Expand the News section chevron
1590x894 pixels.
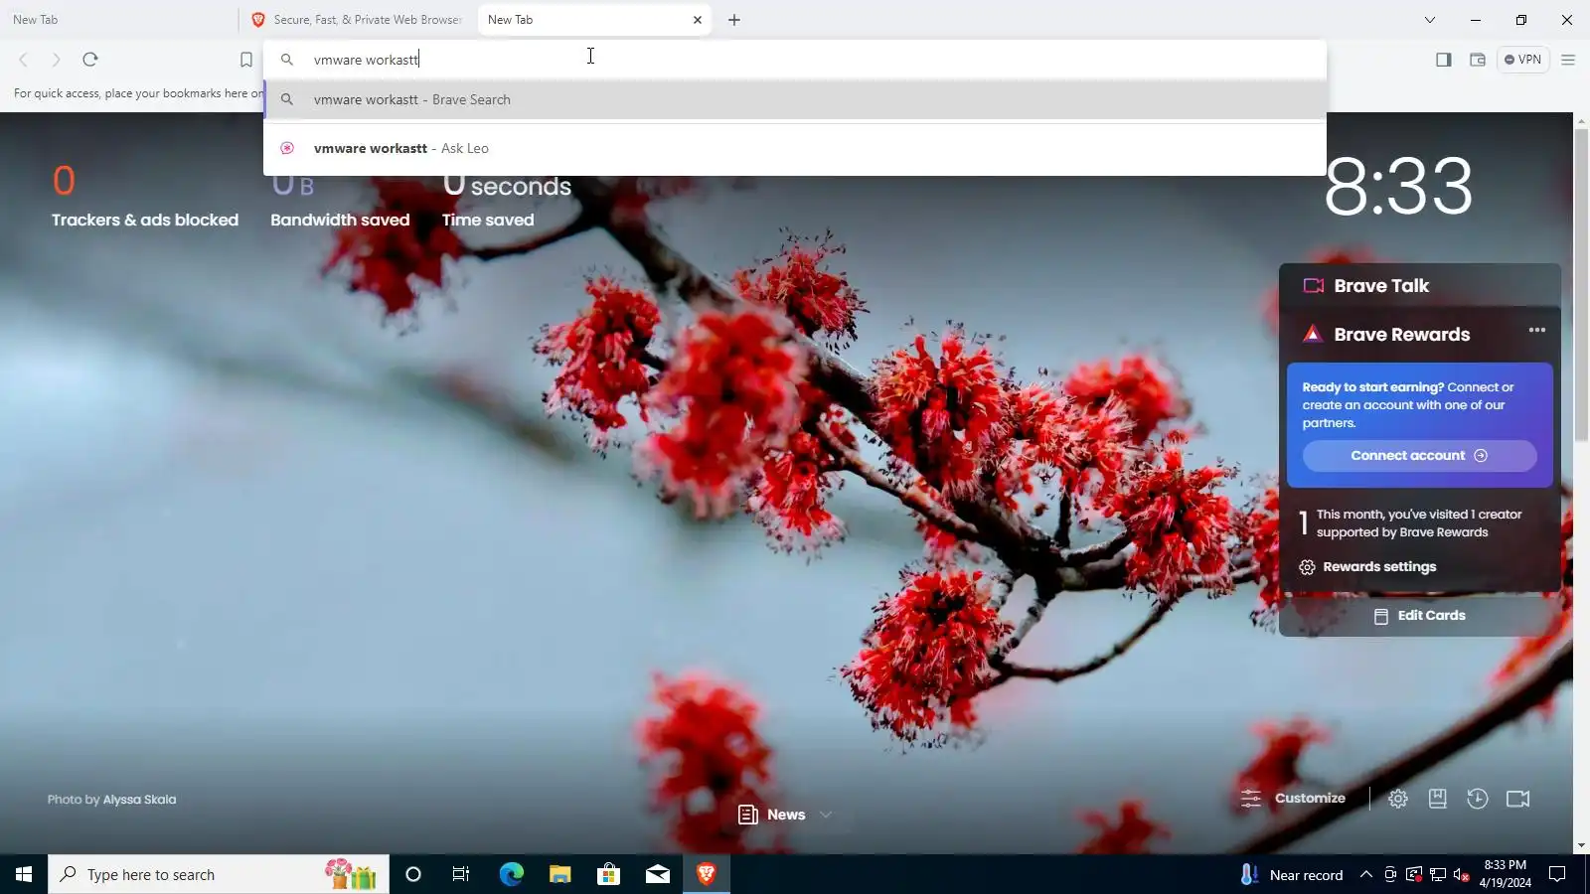coord(826,816)
